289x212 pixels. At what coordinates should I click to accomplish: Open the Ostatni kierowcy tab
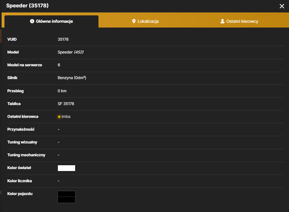[239, 21]
